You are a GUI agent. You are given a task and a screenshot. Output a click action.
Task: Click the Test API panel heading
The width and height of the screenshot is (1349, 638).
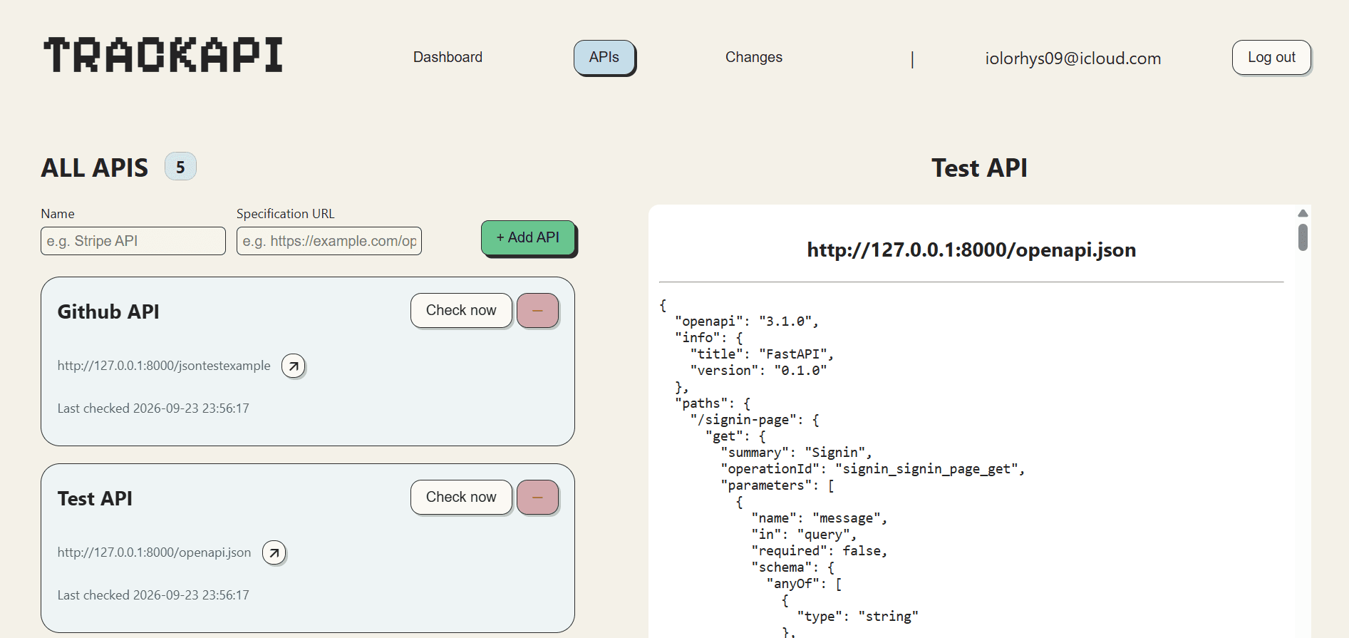click(979, 168)
